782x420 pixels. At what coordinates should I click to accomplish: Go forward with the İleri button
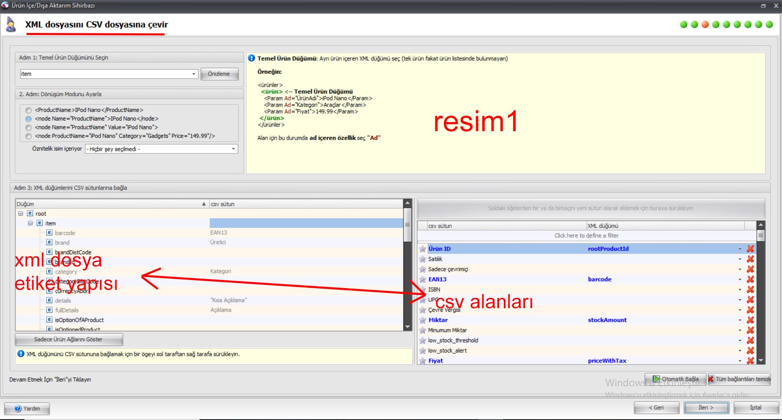click(x=706, y=407)
